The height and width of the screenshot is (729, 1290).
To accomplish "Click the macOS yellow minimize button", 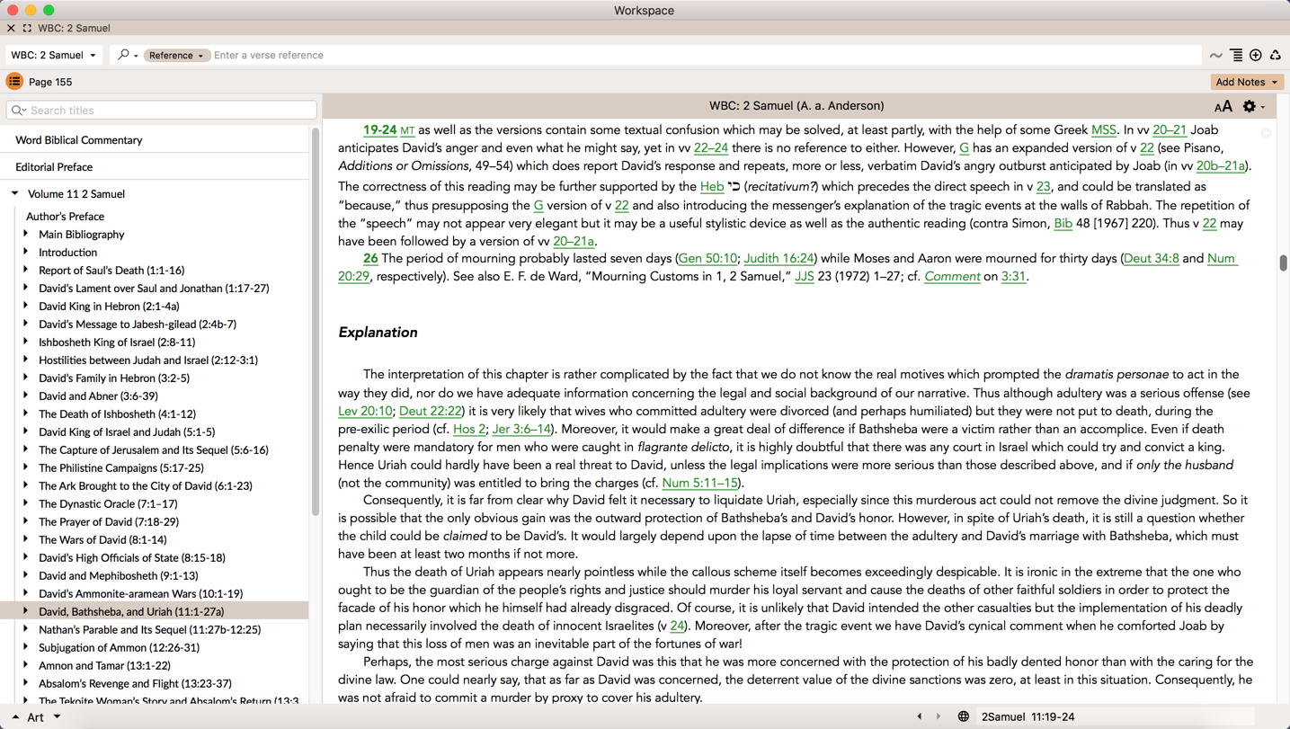I will pos(31,10).
